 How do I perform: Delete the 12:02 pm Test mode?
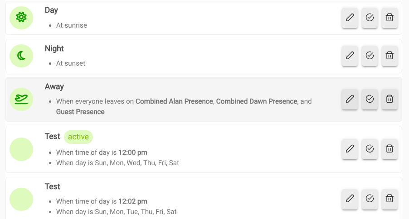(x=390, y=199)
